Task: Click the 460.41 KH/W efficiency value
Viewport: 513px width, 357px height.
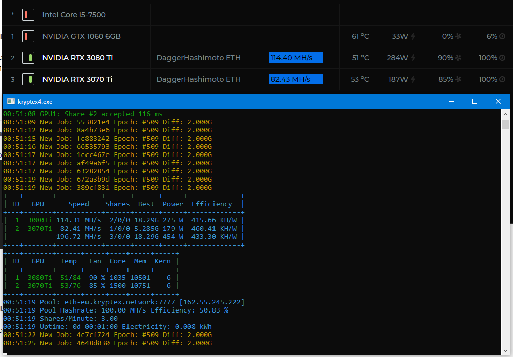Action: 214,229
